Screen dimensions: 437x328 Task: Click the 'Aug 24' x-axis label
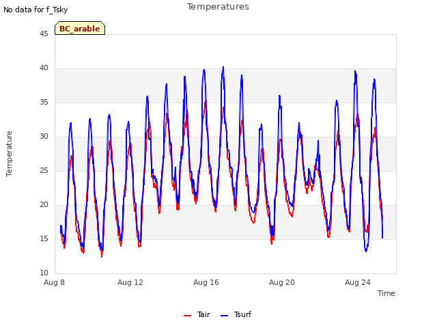[358, 282]
